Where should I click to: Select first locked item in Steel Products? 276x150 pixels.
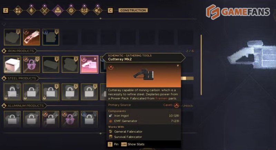(x=12, y=92)
